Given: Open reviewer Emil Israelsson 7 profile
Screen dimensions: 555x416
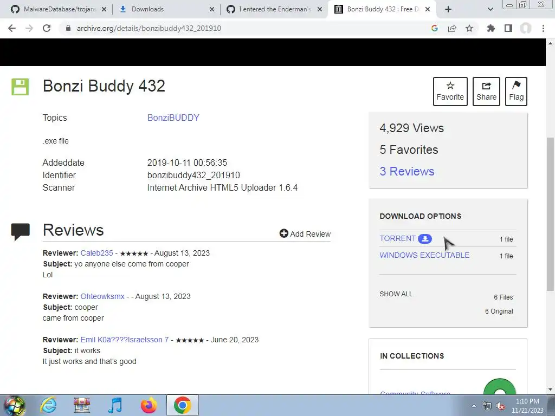Looking at the screenshot, I should tap(125, 340).
